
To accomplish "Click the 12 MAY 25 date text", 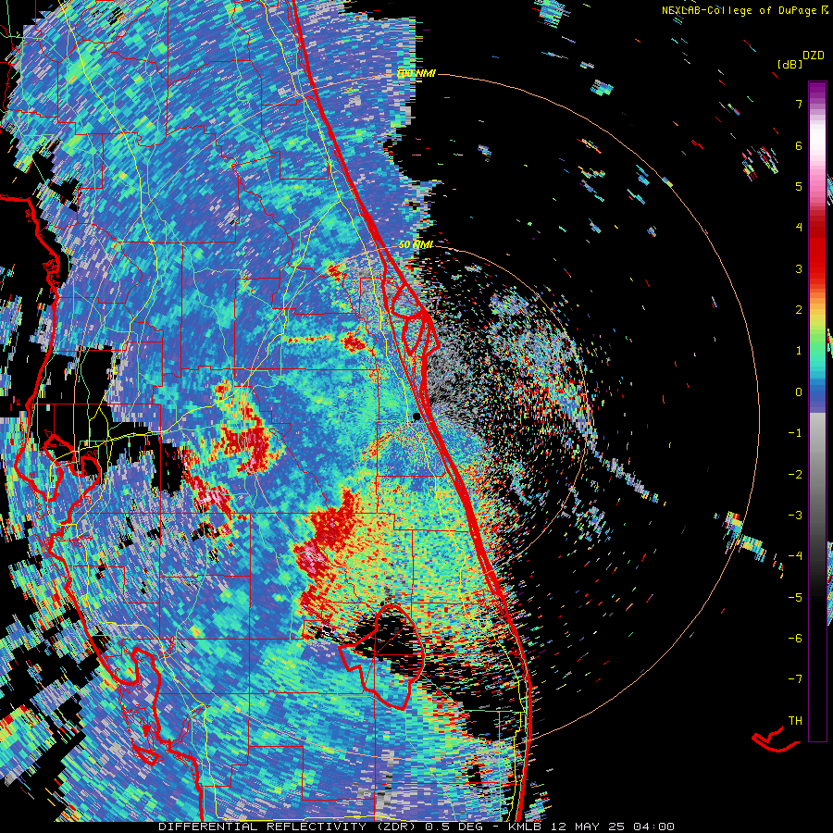I will click(x=590, y=827).
